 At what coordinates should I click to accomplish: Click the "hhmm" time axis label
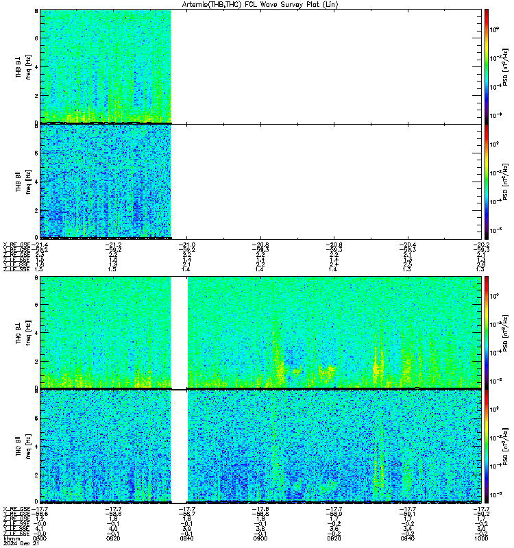coord(12,538)
